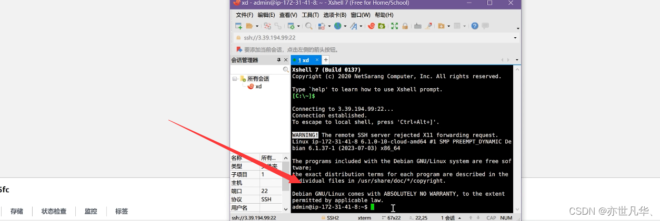Open the address bar history dropdown
The image size is (660, 221).
point(515,38)
